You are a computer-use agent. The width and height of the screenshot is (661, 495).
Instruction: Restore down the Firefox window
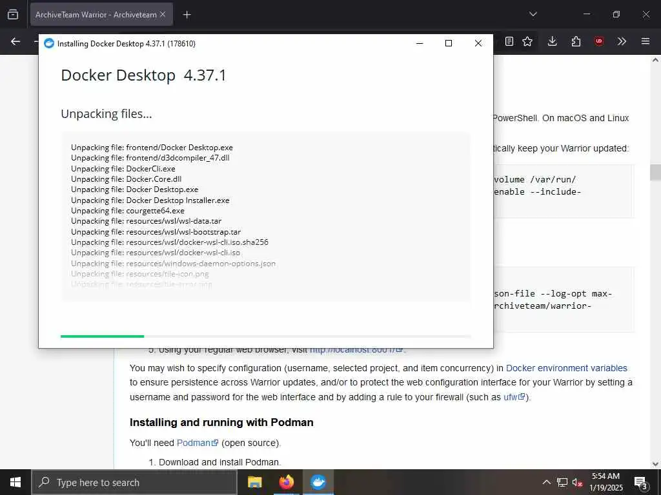pos(616,14)
